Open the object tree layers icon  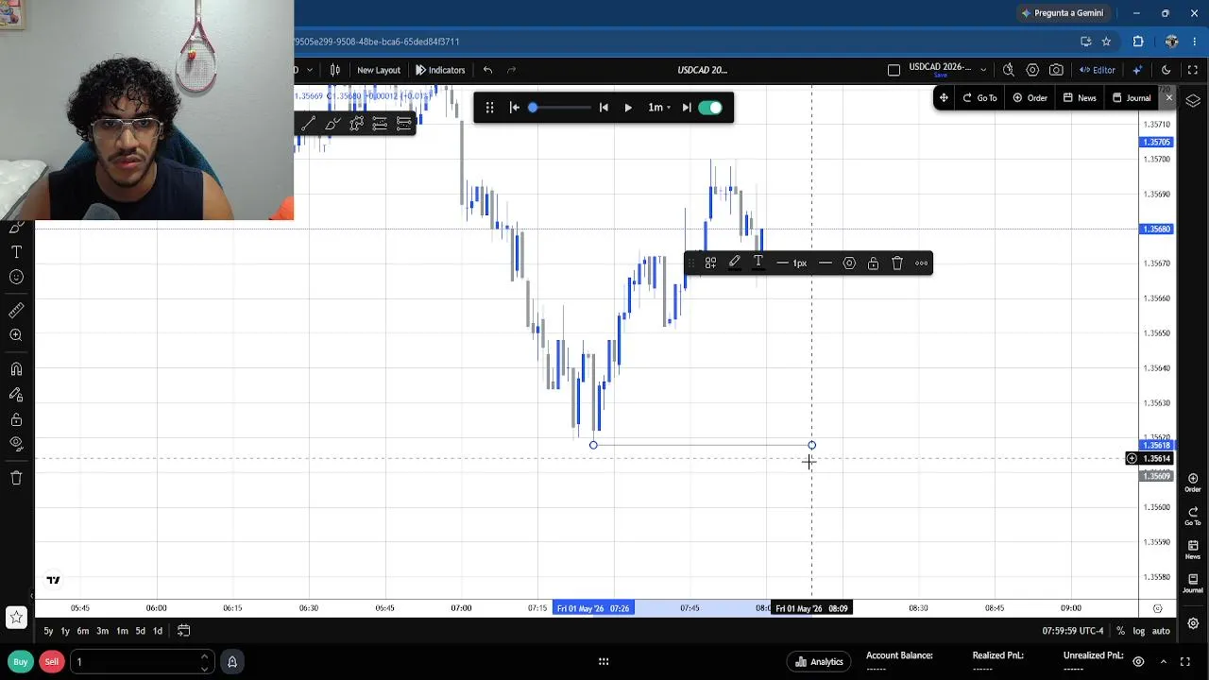point(1193,101)
